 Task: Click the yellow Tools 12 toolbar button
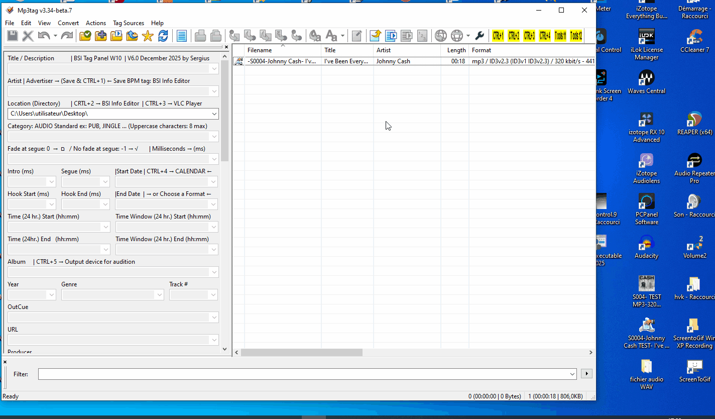[576, 36]
